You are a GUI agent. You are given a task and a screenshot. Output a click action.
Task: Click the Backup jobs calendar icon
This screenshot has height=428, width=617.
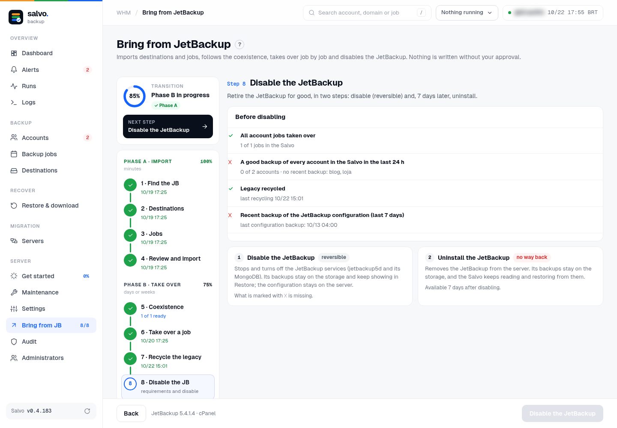pyautogui.click(x=14, y=154)
